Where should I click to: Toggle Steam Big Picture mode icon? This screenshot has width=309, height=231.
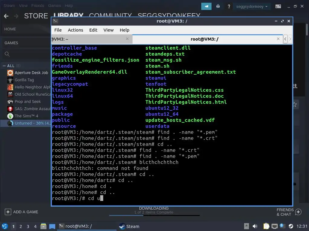coord(278,7)
